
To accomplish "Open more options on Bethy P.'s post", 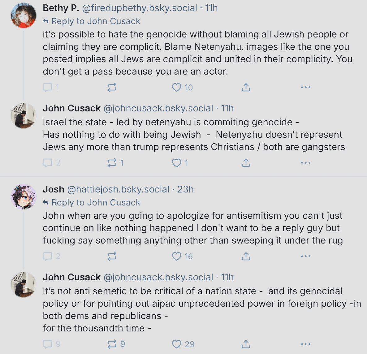I will tap(306, 87).
